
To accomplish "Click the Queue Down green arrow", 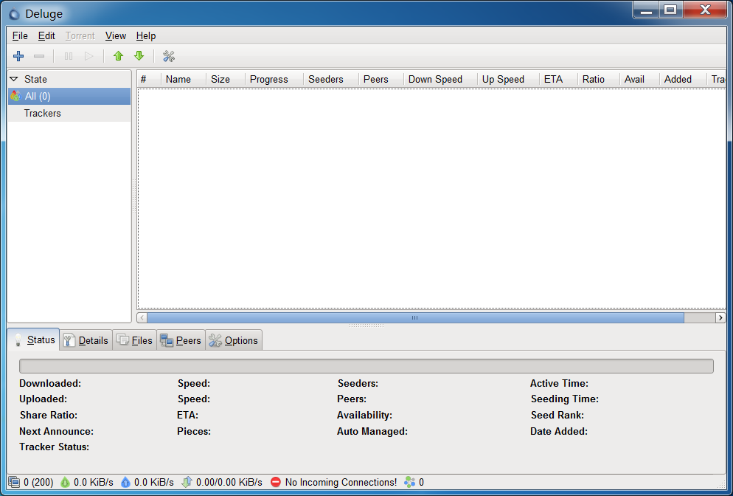I will pos(139,56).
